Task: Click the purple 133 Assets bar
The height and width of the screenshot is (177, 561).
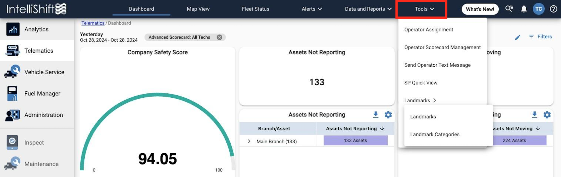Action: [355, 140]
